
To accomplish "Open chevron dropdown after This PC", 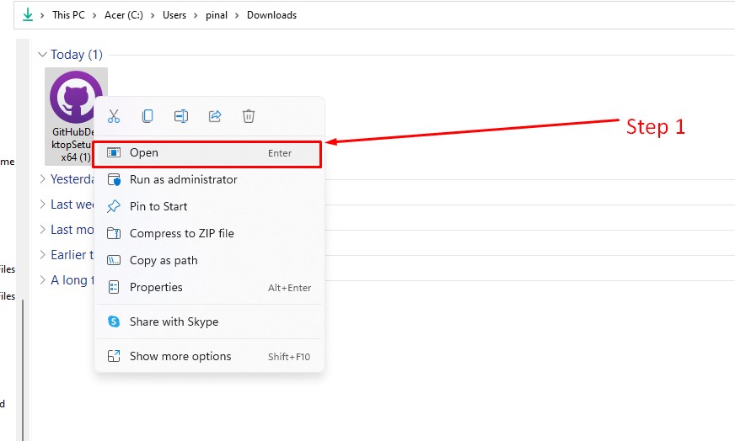I will (x=94, y=15).
